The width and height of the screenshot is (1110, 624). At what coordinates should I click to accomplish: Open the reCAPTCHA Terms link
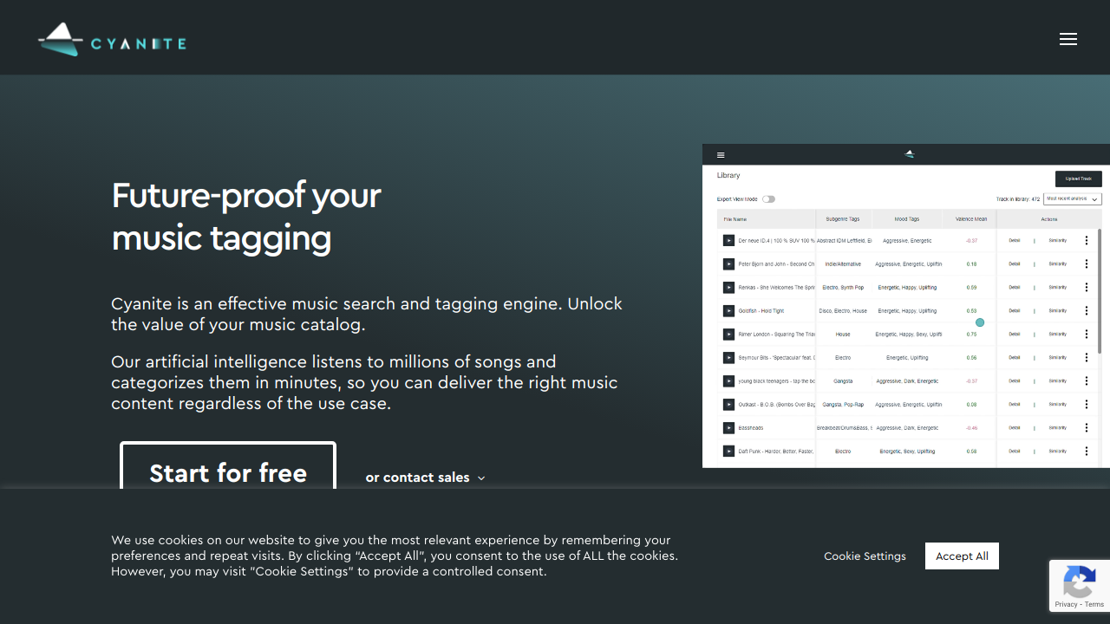coord(1094,604)
